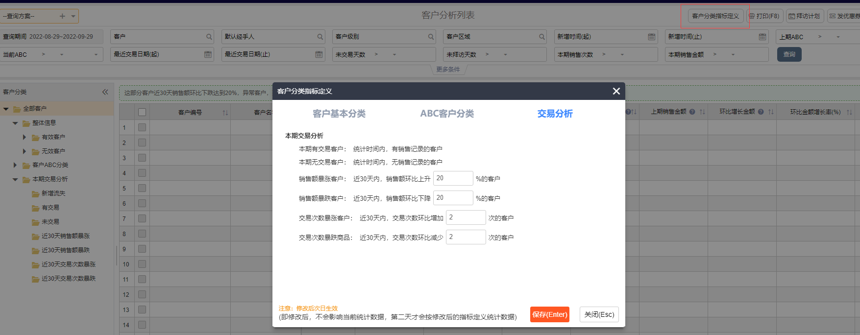The width and height of the screenshot is (860, 335).
Task: Click the 查询 button
Action: (789, 54)
